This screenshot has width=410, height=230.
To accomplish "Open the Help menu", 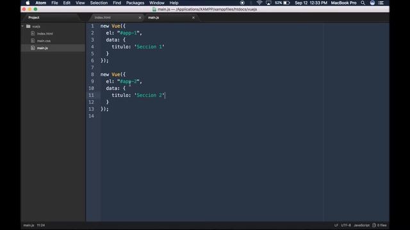I will (174, 3).
